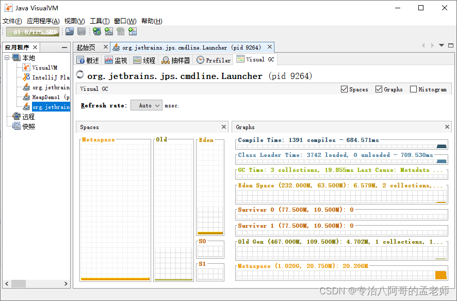
Task: Select the org.jetbrains.jps.cmdline.Launcher document tab
Action: (191, 47)
